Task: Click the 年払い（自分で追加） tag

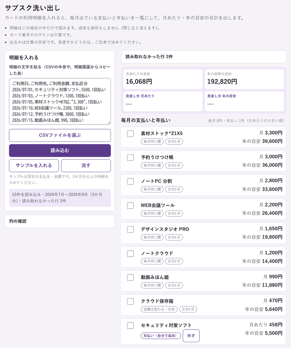Action: pyautogui.click(x=161, y=336)
